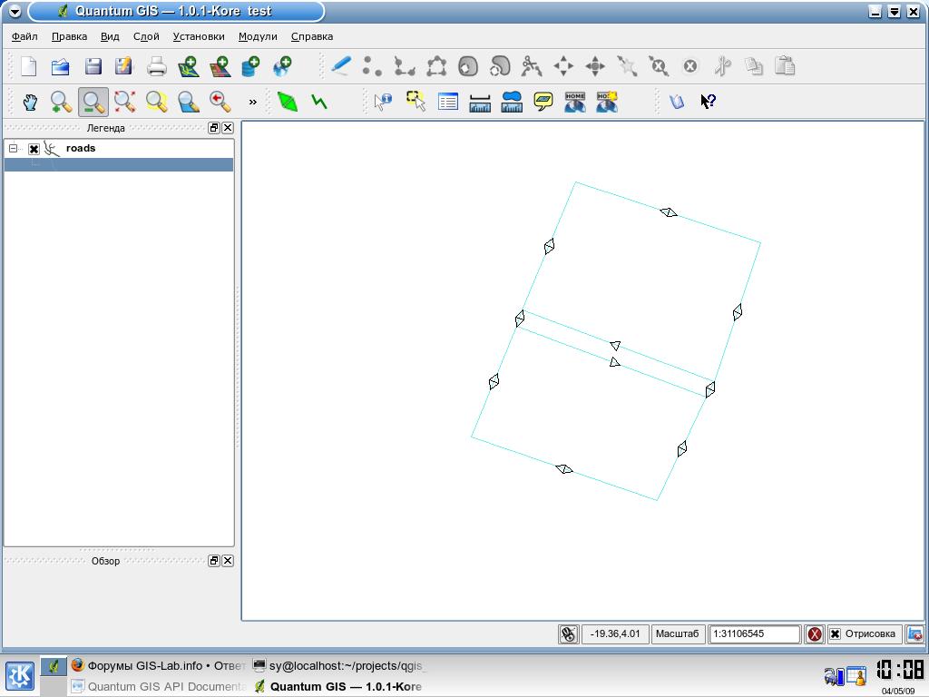Select the Identify Features tool
929x697 pixels.
(x=383, y=102)
